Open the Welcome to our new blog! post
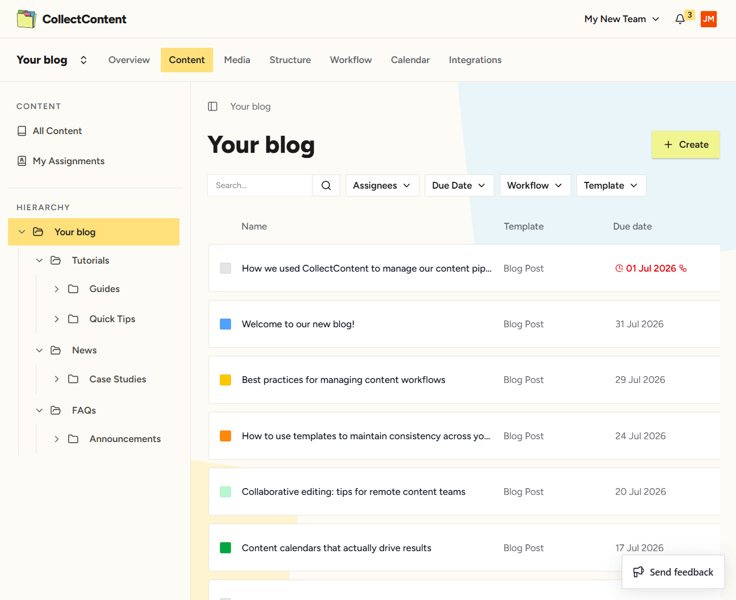This screenshot has height=600, width=736. click(x=298, y=324)
